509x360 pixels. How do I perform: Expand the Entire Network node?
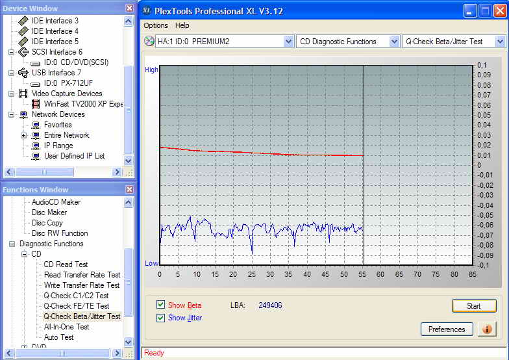23,135
